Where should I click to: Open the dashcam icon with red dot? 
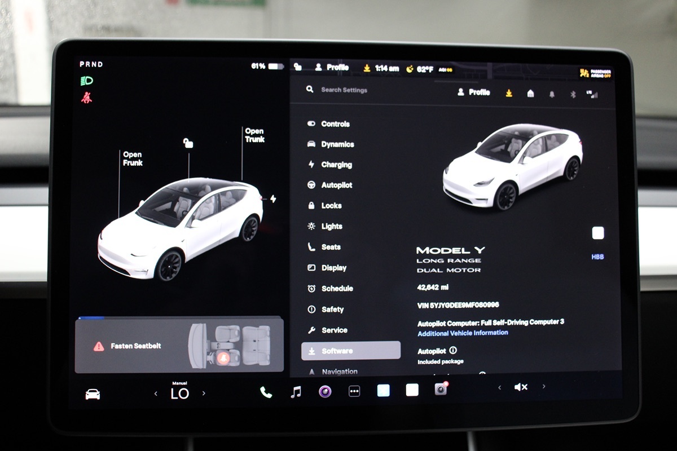(441, 389)
